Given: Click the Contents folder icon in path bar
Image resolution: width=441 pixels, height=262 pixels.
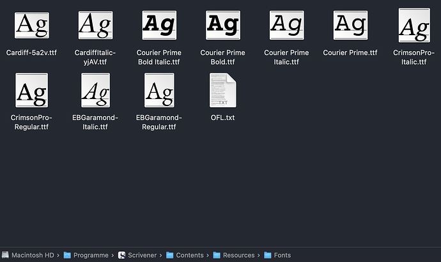Looking at the screenshot, I should pyautogui.click(x=169, y=255).
